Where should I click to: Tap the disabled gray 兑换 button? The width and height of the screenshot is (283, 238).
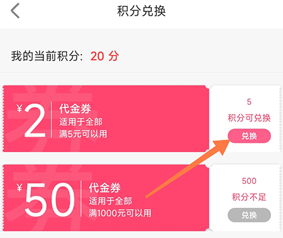[x=249, y=215]
